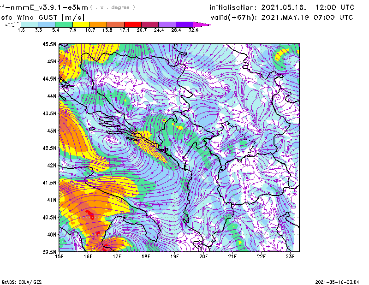Click latitude label 43N
Viewport: 369px width, 285px height.
(52, 131)
